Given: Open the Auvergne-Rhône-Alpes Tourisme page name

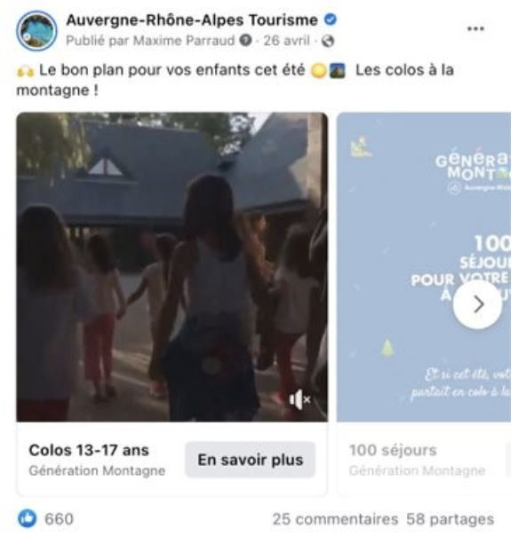Looking at the screenshot, I should click(x=192, y=20).
